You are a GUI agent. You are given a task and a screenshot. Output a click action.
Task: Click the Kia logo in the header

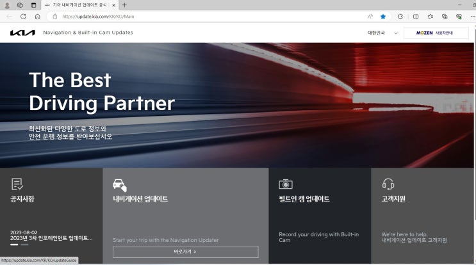point(22,33)
